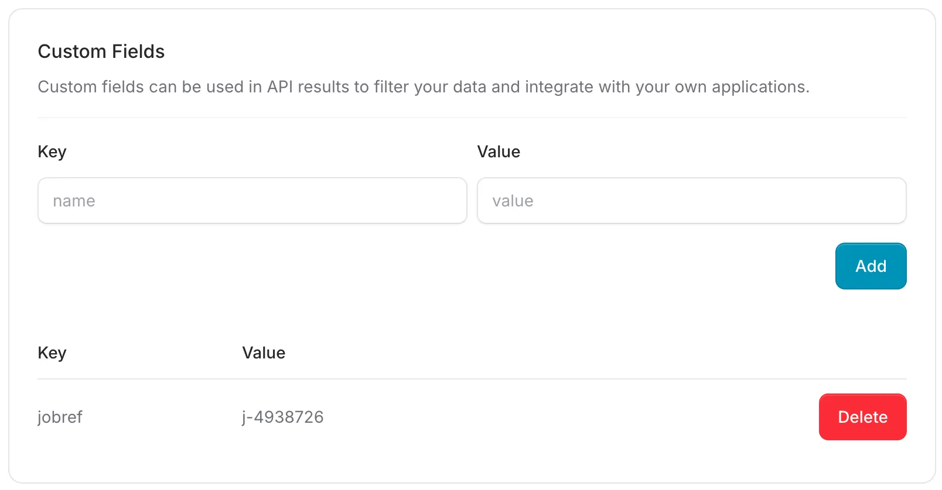Click the Key label above the name field
The image size is (942, 490).
(52, 151)
